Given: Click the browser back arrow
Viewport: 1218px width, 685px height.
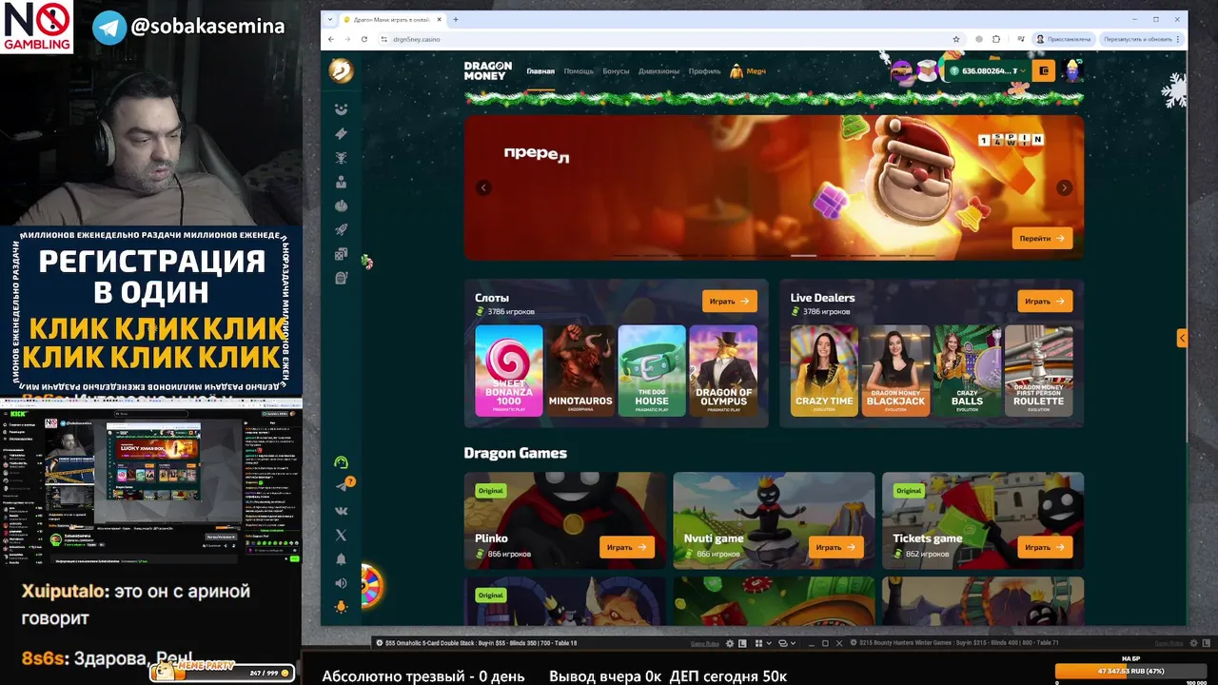Looking at the screenshot, I should pos(330,39).
